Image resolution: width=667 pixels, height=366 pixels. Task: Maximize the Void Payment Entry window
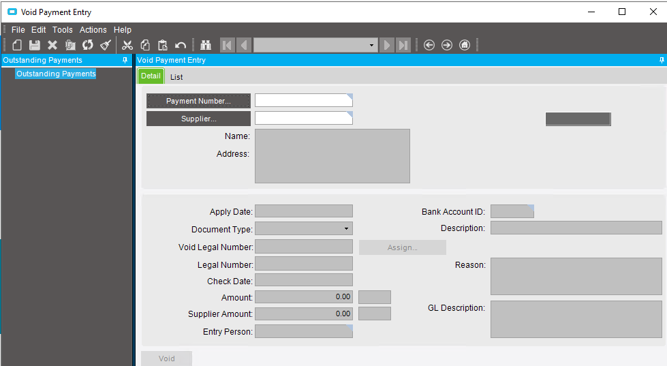[x=622, y=12]
